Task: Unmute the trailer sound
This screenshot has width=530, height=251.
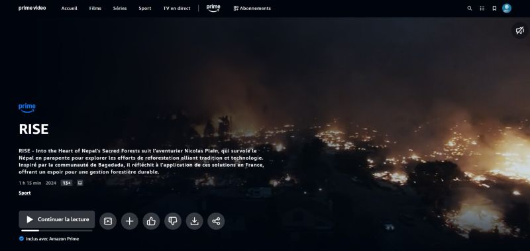Action: pos(520,30)
